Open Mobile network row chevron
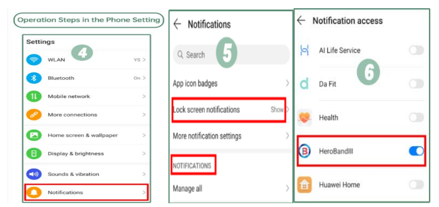 pos(144,96)
